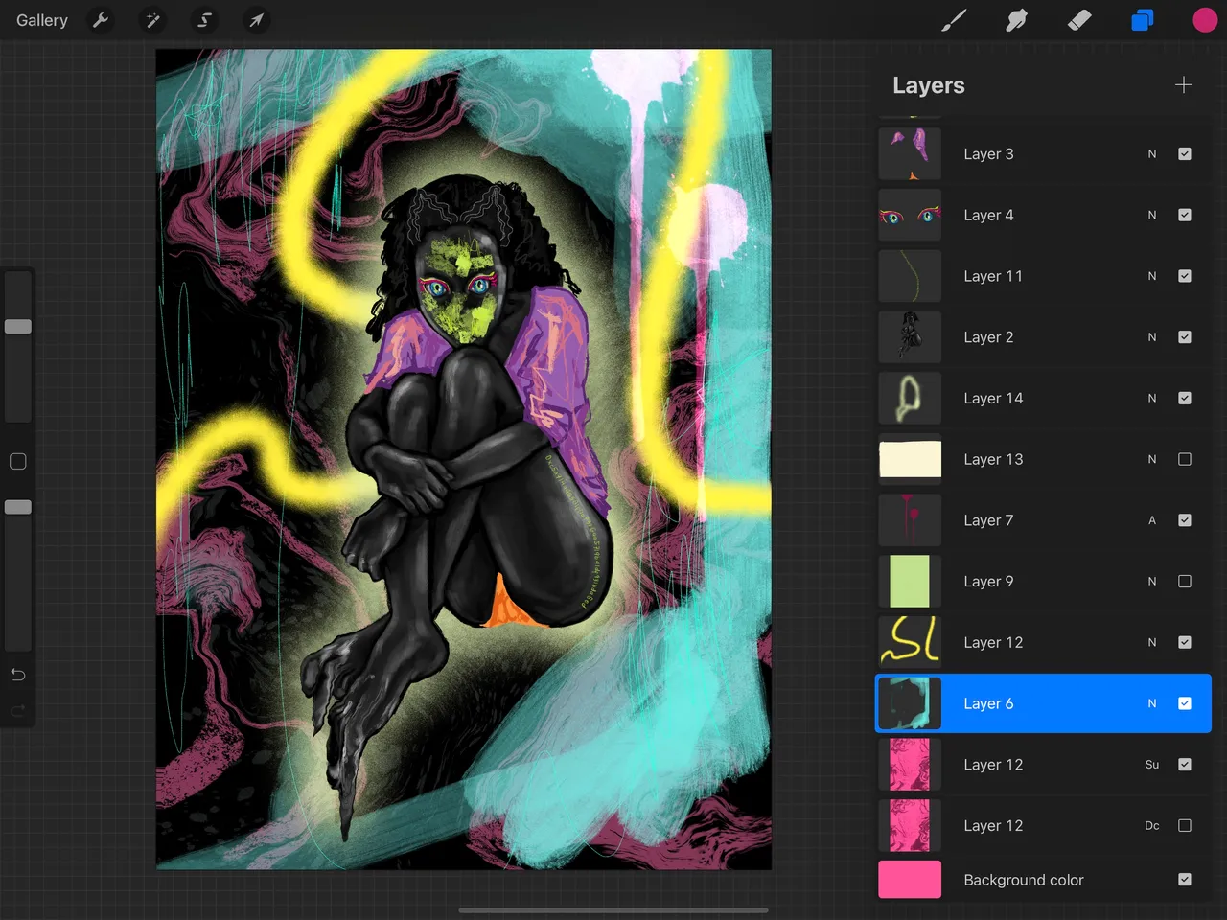Show Layer 13 by checking its box

[x=1185, y=459]
